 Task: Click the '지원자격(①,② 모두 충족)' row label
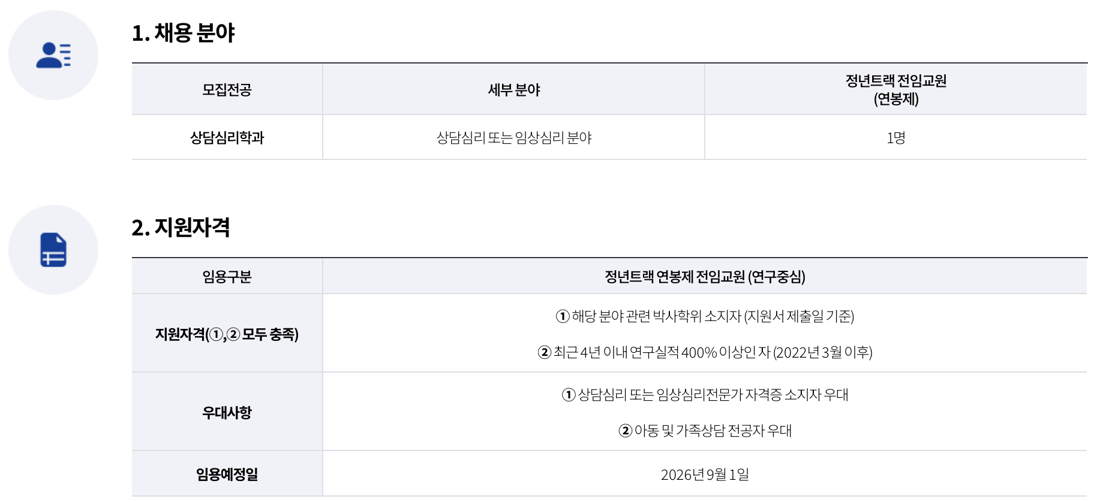click(227, 334)
